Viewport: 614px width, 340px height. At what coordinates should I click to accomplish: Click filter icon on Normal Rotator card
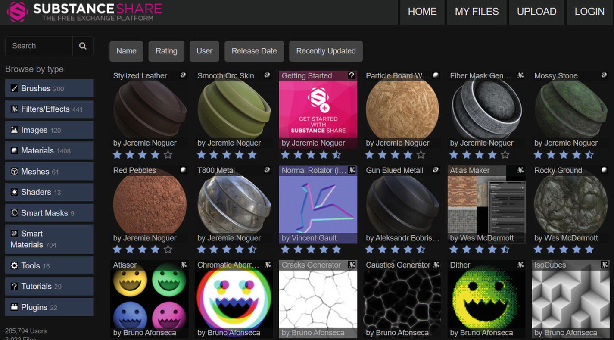(x=352, y=170)
